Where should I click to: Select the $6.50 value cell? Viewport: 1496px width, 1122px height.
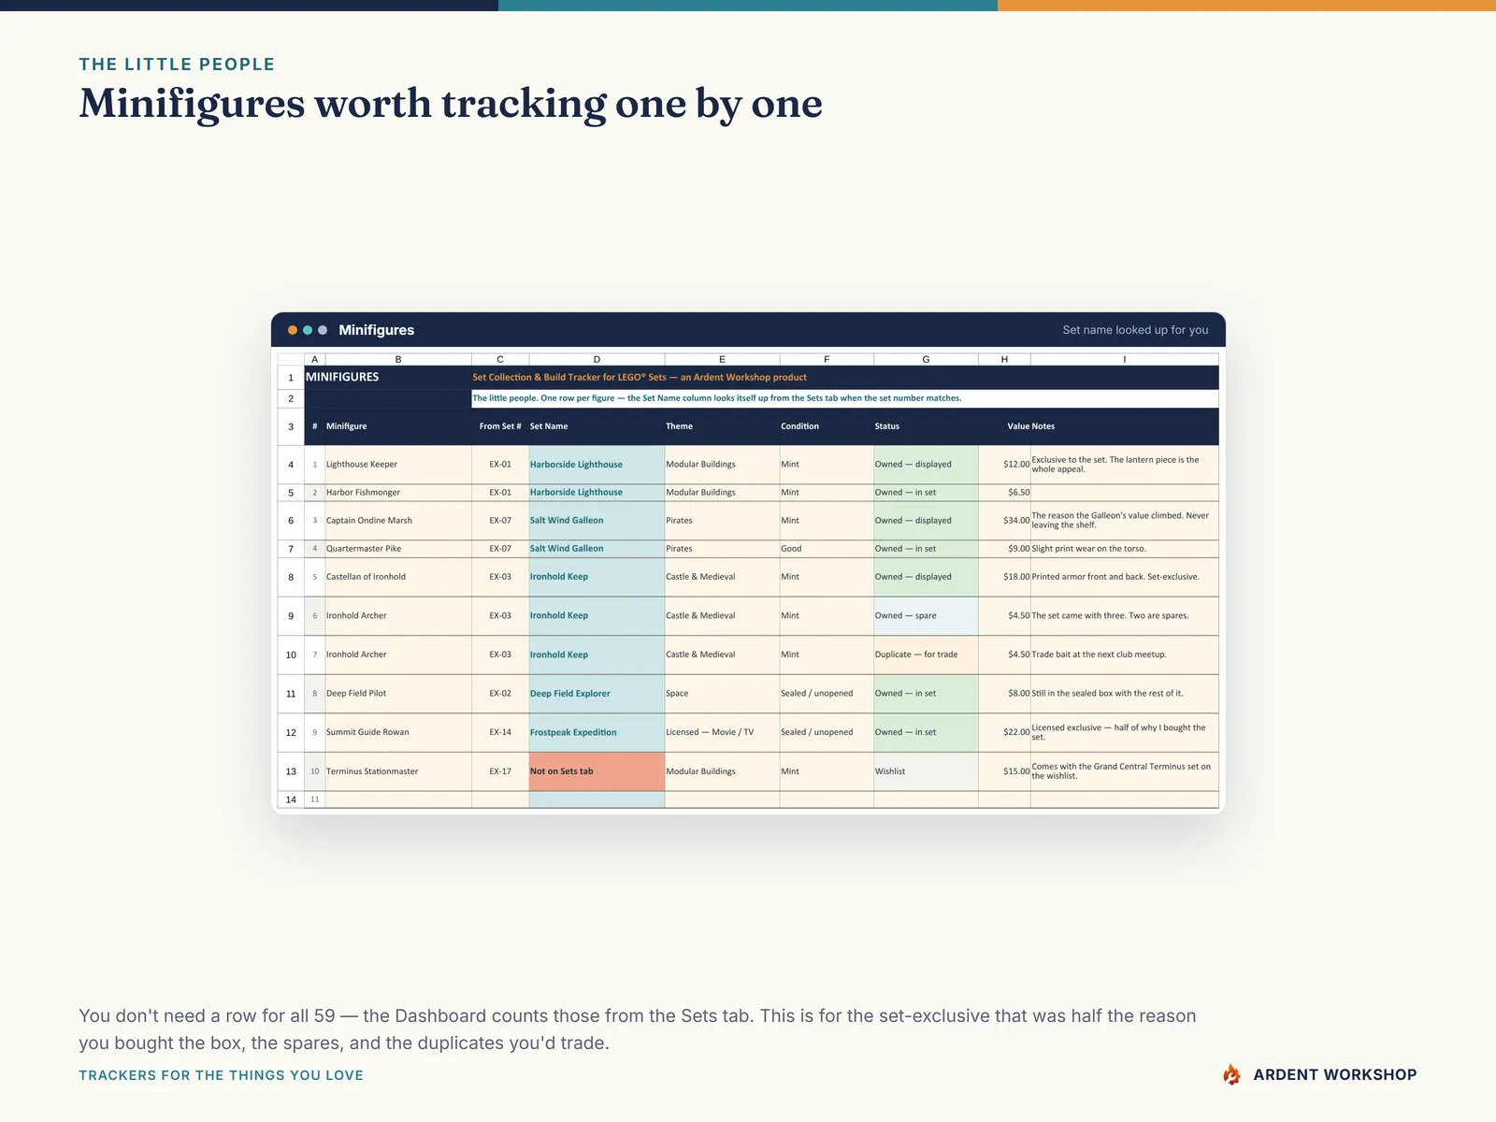pos(1004,493)
